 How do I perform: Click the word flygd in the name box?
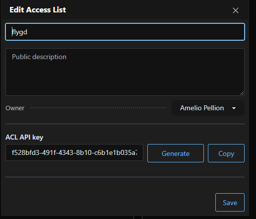[x=20, y=32]
